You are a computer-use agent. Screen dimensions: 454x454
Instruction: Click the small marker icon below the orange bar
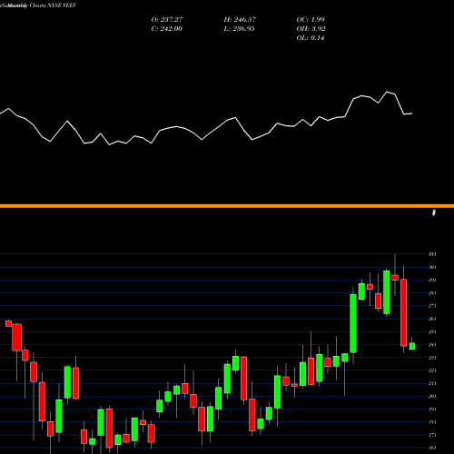pos(434,212)
